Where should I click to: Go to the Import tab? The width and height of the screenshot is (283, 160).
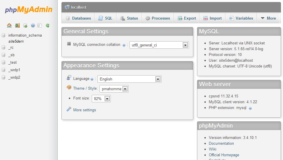click(212, 18)
